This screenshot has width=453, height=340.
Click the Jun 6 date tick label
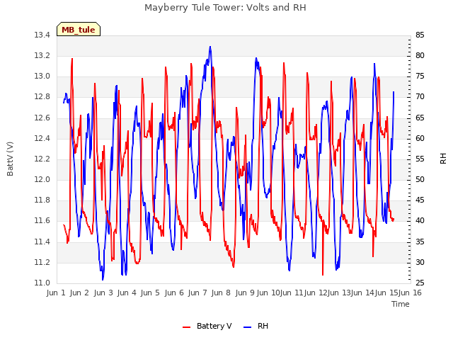pos(174,293)
